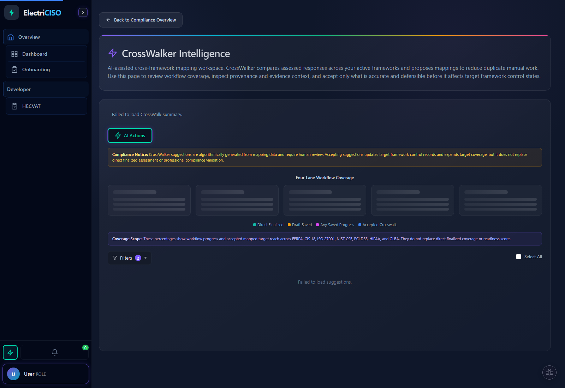Click the Overview home icon
565x388 pixels.
coord(11,37)
